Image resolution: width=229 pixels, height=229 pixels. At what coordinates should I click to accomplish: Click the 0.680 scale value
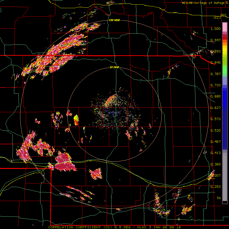(216, 96)
